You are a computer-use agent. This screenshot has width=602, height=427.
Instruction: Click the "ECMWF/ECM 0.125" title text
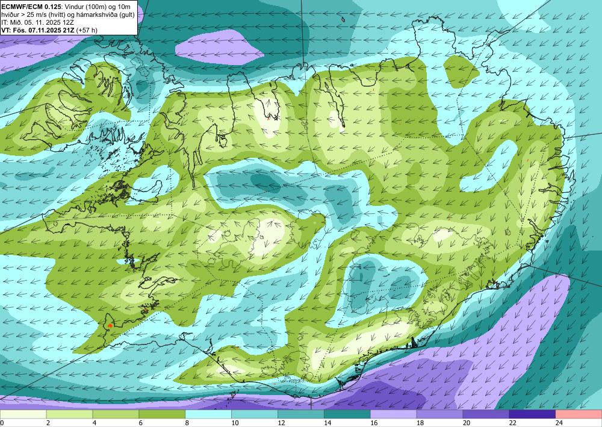[31, 7]
